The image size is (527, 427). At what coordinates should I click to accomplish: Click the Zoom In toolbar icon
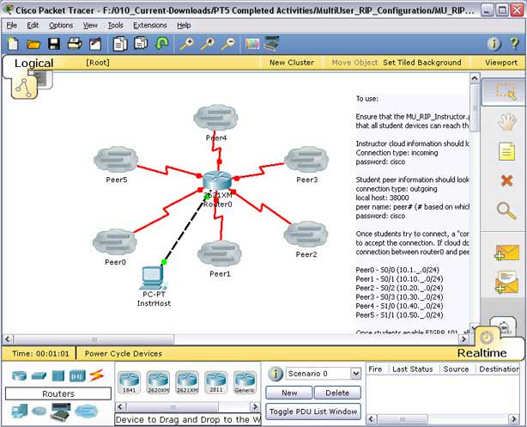[x=186, y=44]
